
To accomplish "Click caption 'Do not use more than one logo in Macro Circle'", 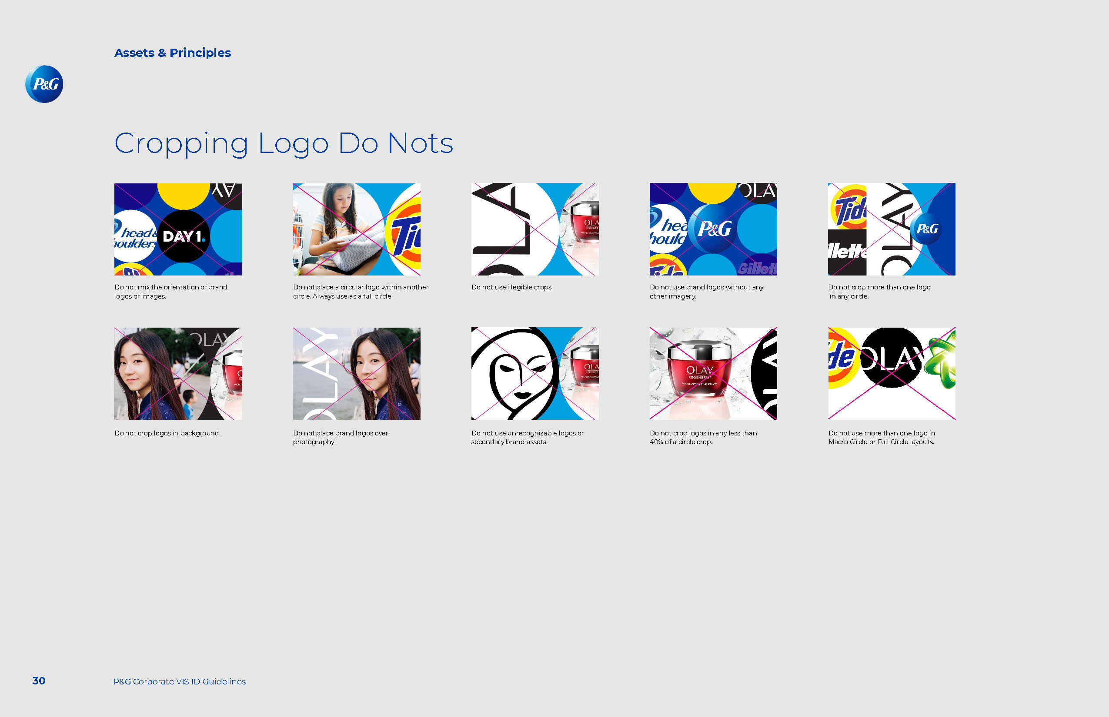I will 882,437.
